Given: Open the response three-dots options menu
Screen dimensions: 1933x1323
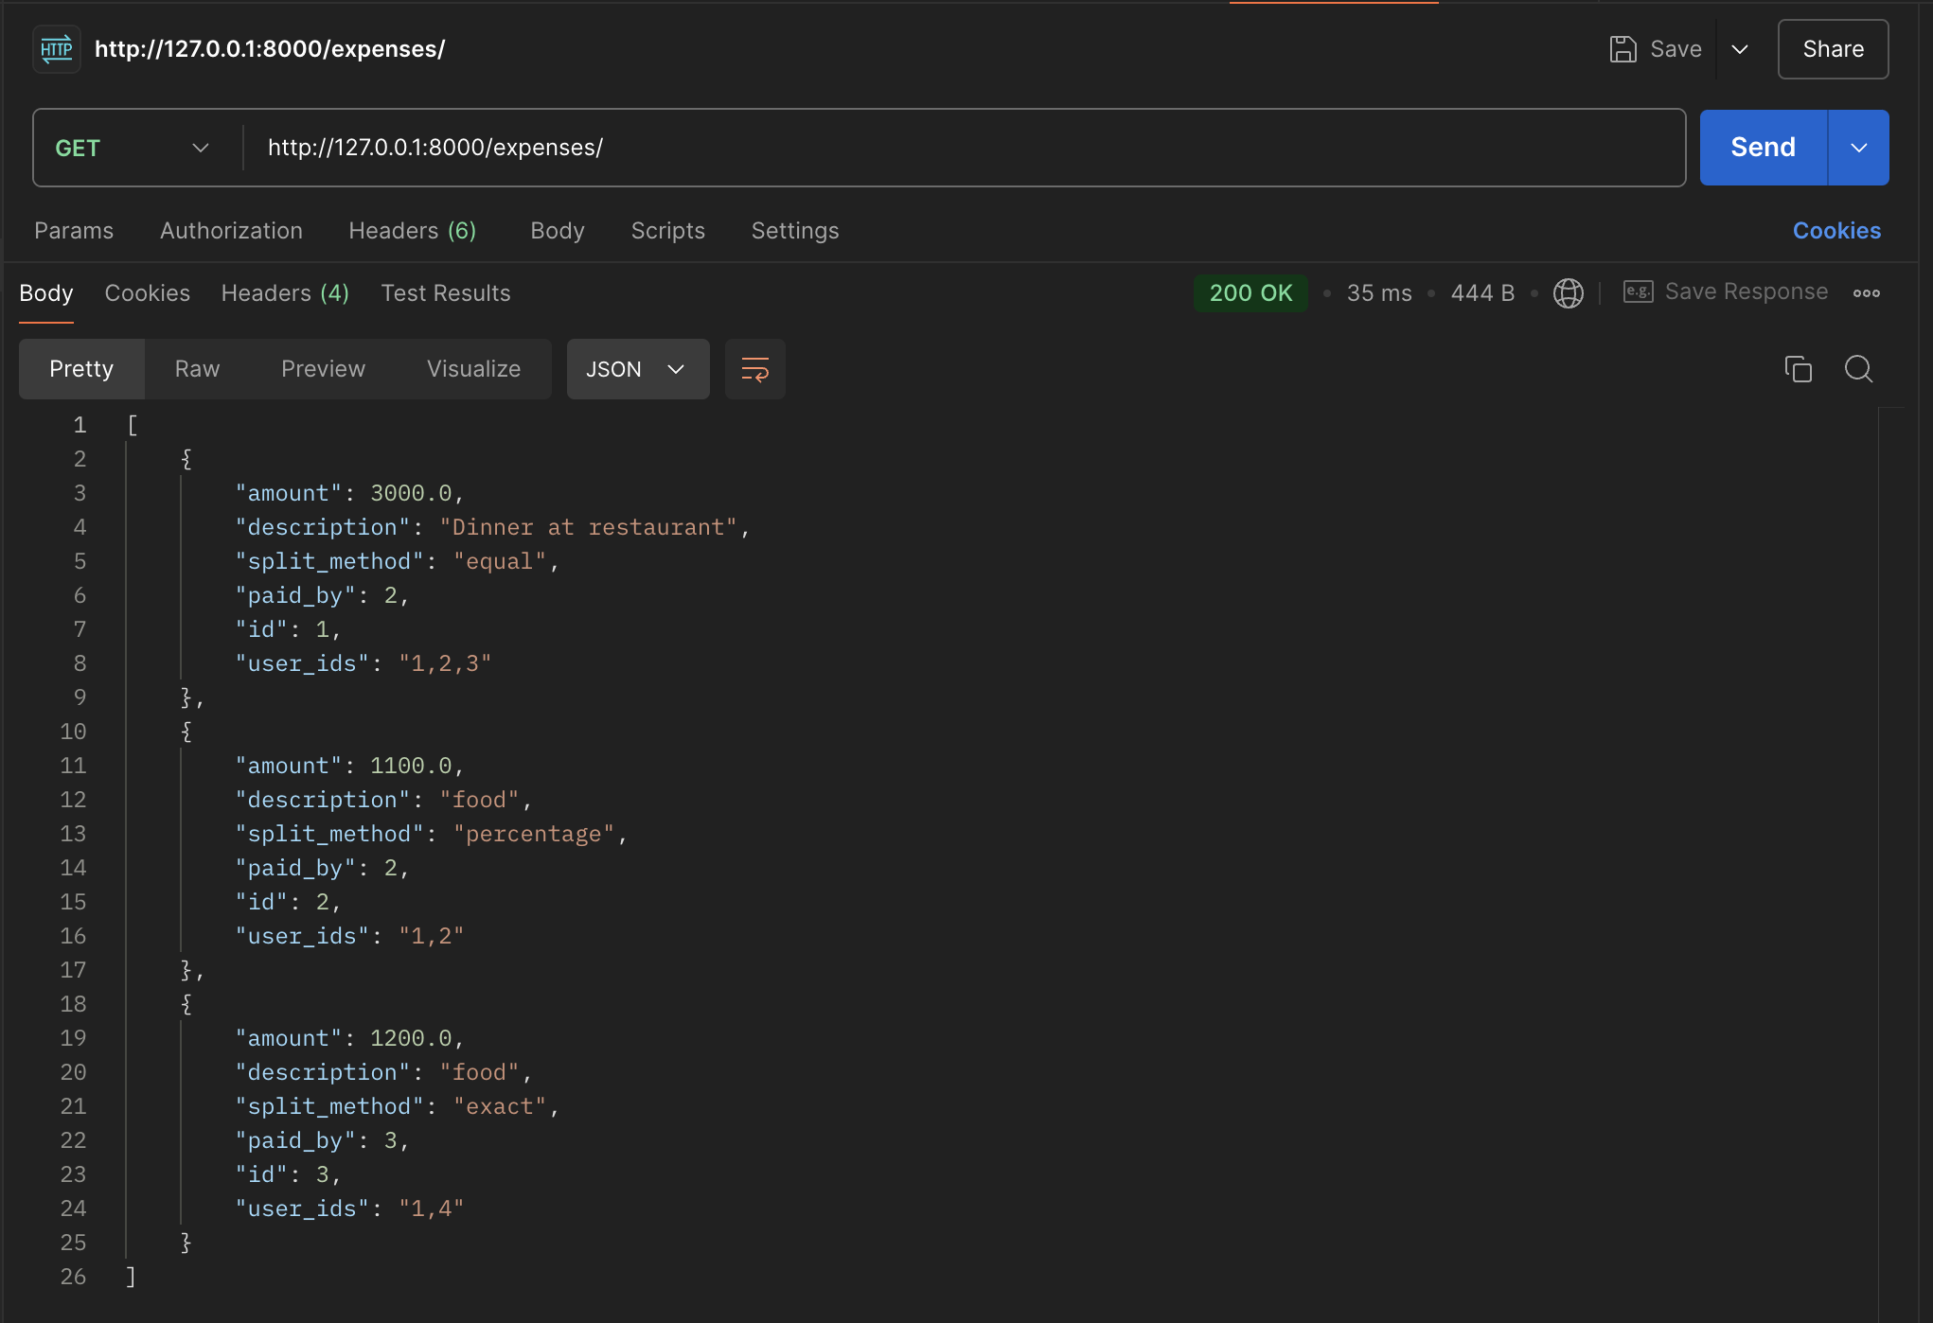Looking at the screenshot, I should click(1866, 293).
